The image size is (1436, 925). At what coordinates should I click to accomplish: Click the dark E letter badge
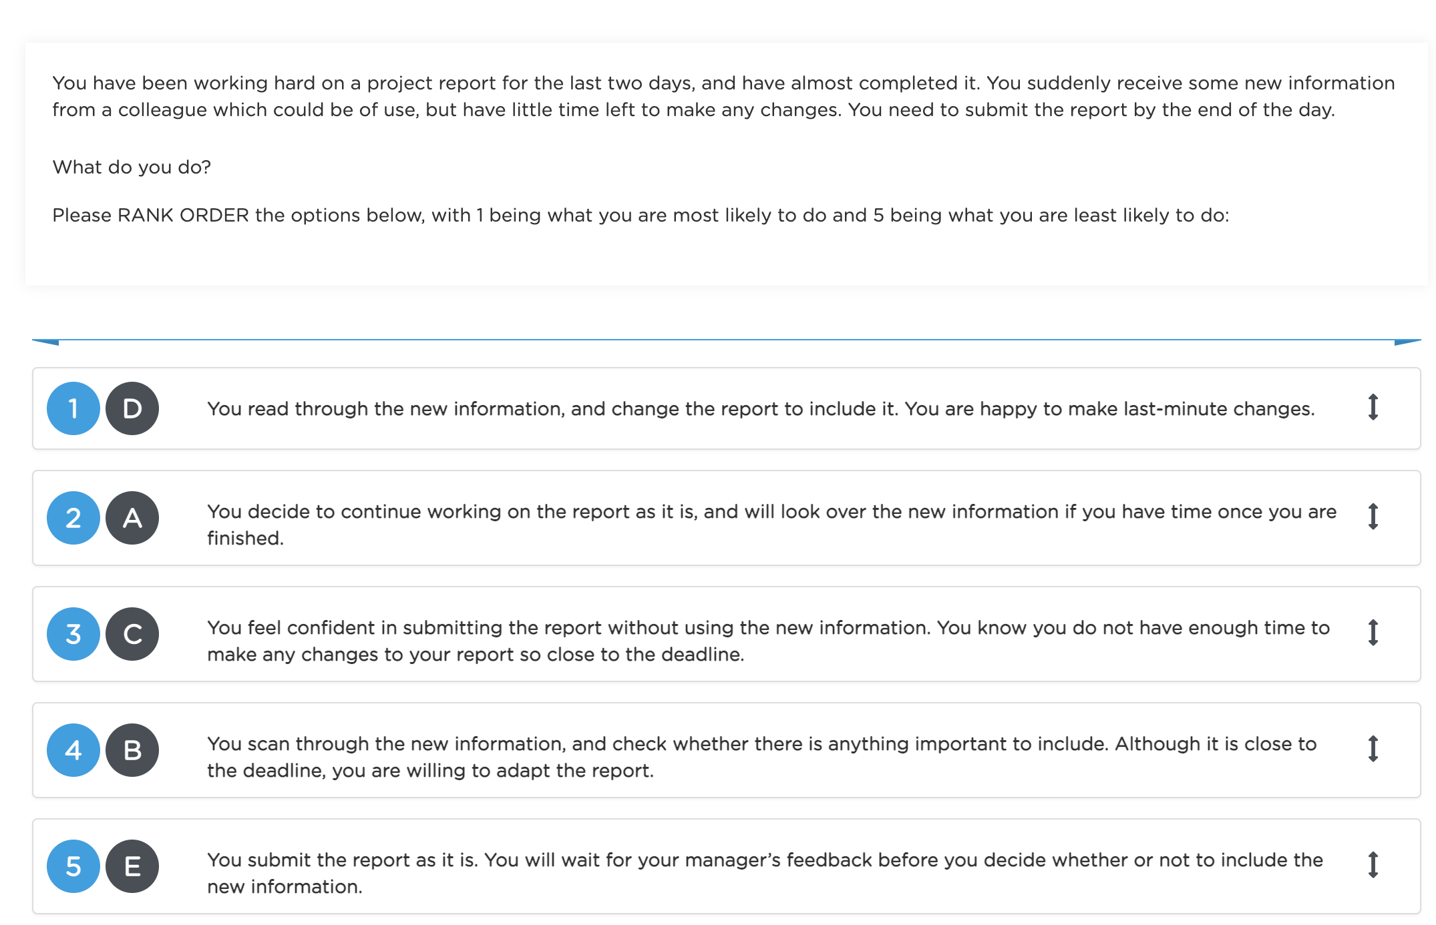[x=132, y=866]
